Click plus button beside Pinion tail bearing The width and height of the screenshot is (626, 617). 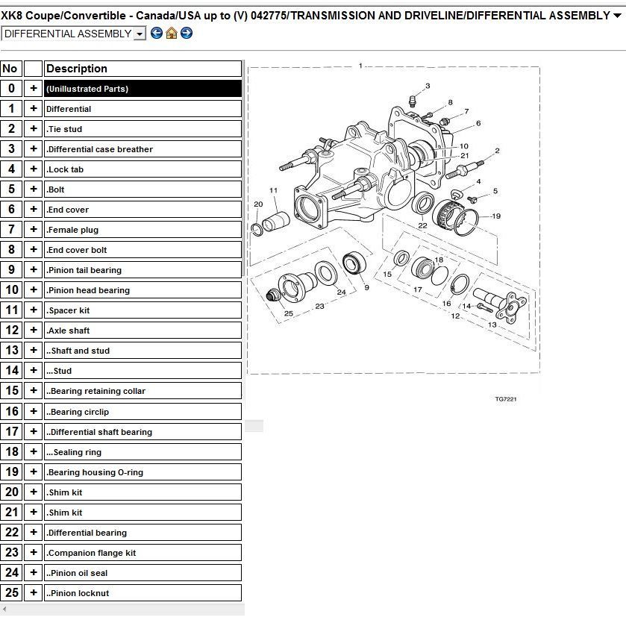point(34,270)
